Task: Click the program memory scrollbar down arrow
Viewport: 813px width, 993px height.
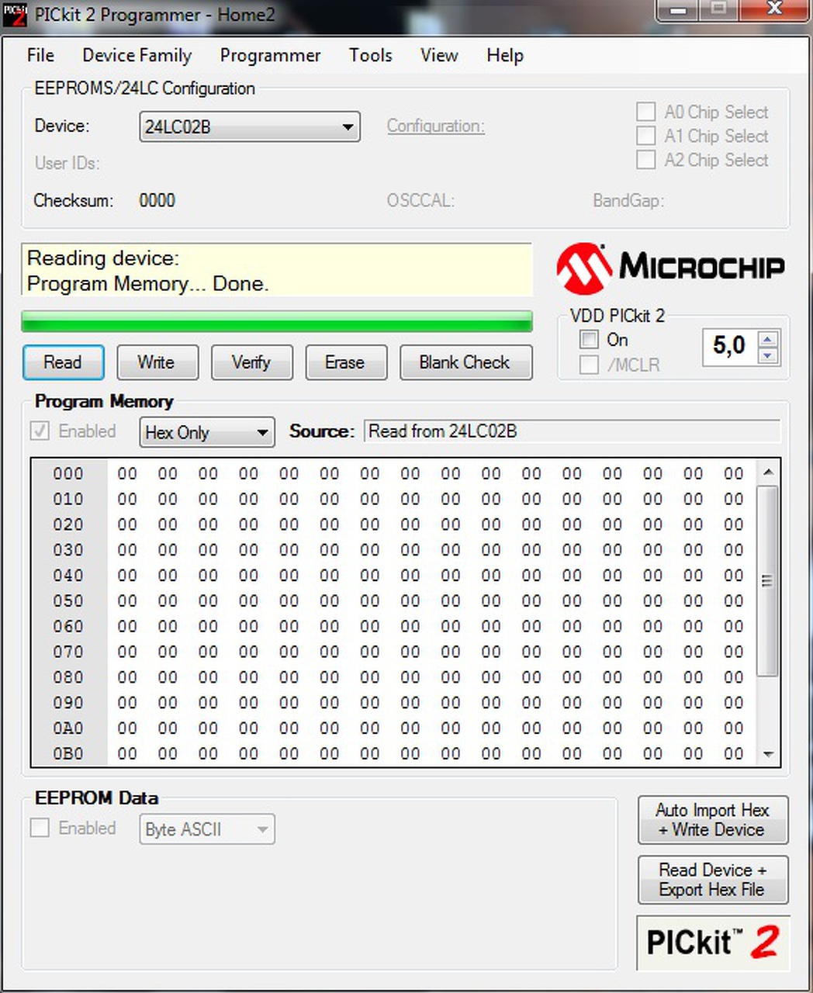Action: pos(768,754)
